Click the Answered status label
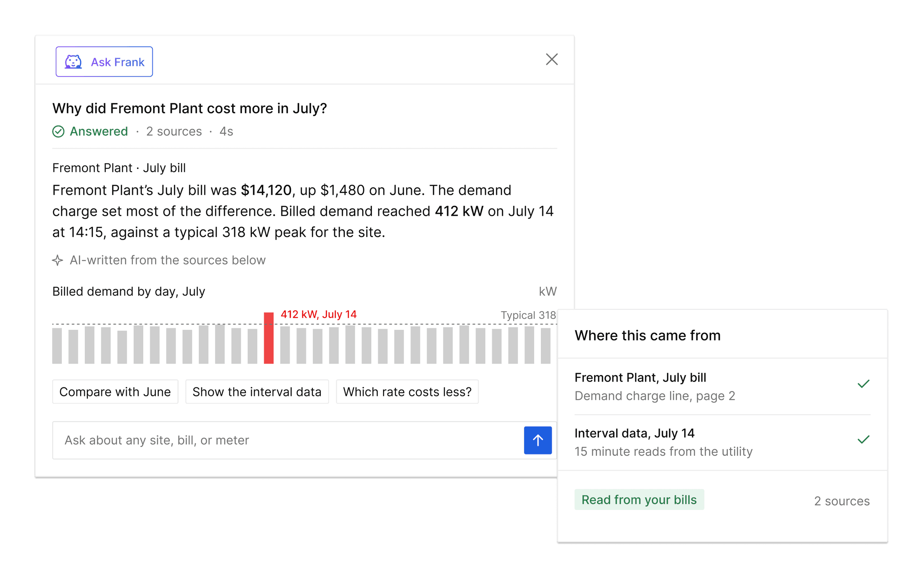The image size is (923, 577). (99, 132)
